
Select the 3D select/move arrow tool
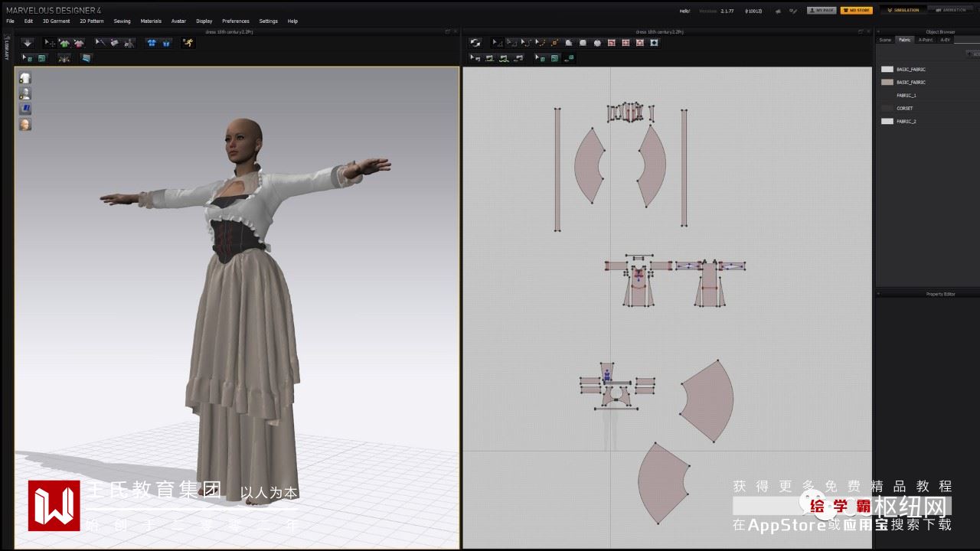(50, 43)
